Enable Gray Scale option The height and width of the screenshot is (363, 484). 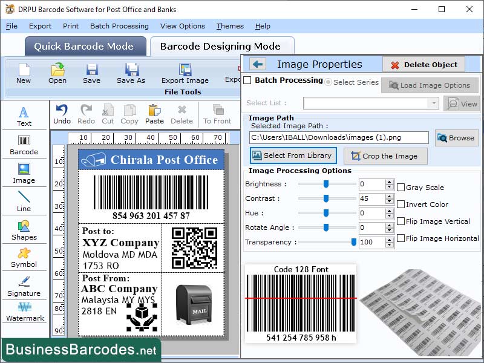(400, 187)
